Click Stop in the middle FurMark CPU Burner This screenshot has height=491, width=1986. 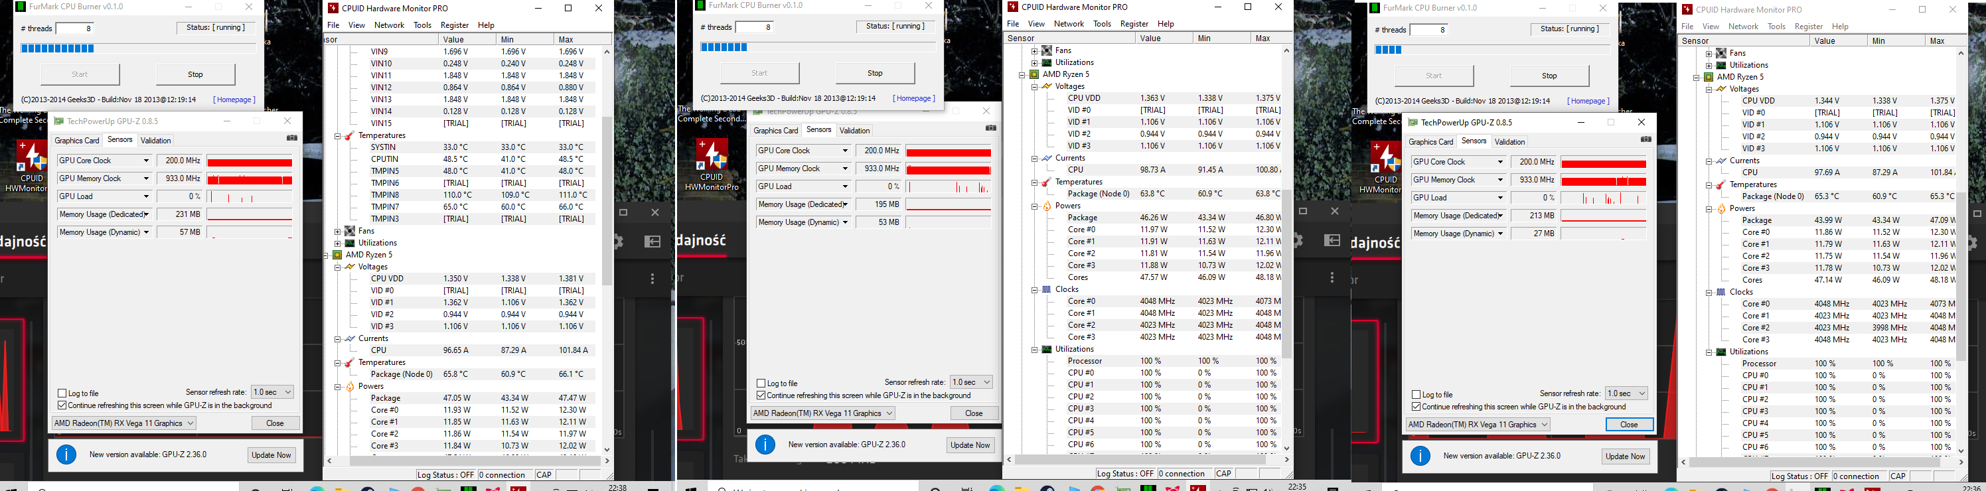tap(875, 73)
